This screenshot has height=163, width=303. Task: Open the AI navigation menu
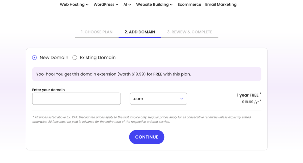coord(125,5)
